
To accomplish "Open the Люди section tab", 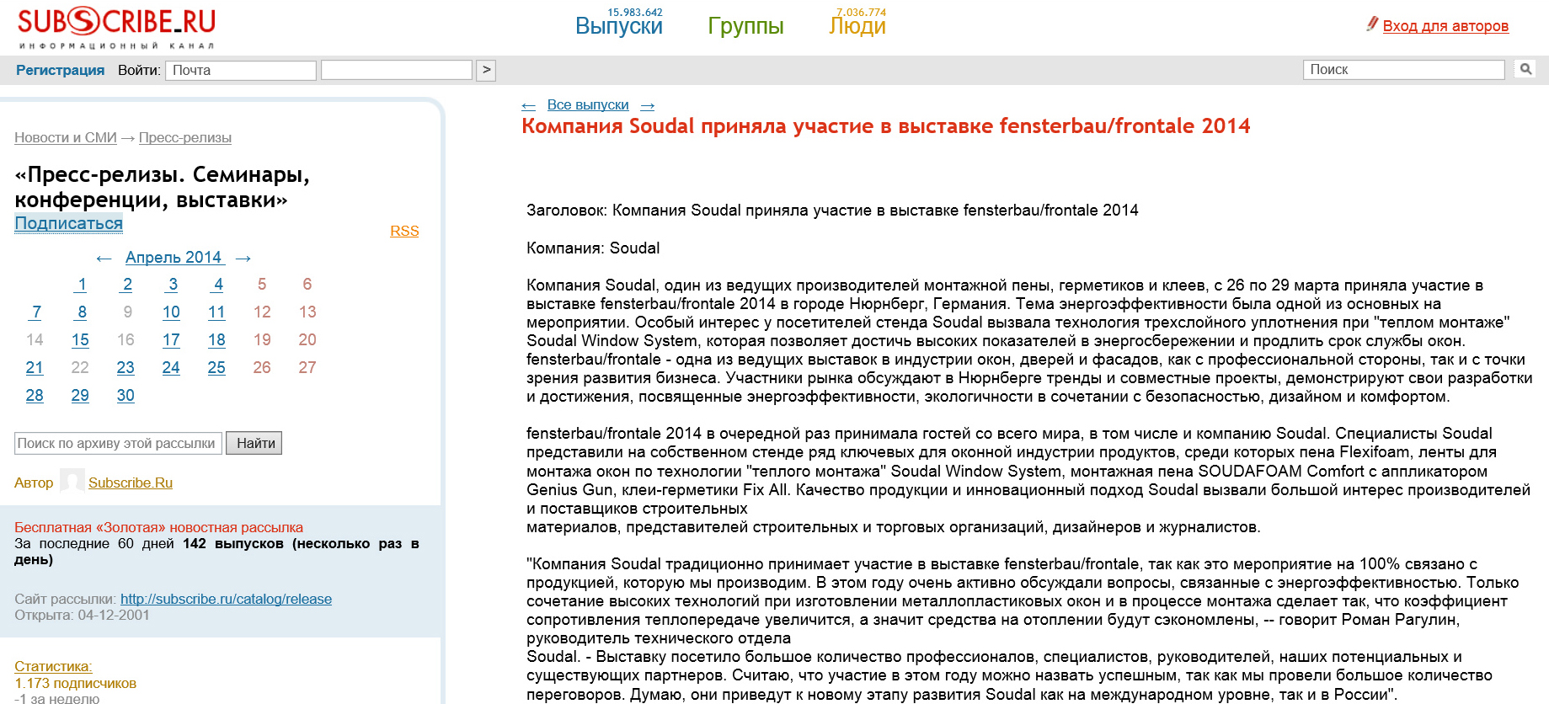I will click(x=857, y=26).
